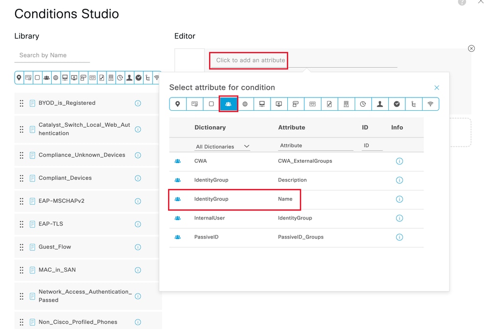Select the Wi-Fi filter in attribute popup
488x332 pixels.
430,104
